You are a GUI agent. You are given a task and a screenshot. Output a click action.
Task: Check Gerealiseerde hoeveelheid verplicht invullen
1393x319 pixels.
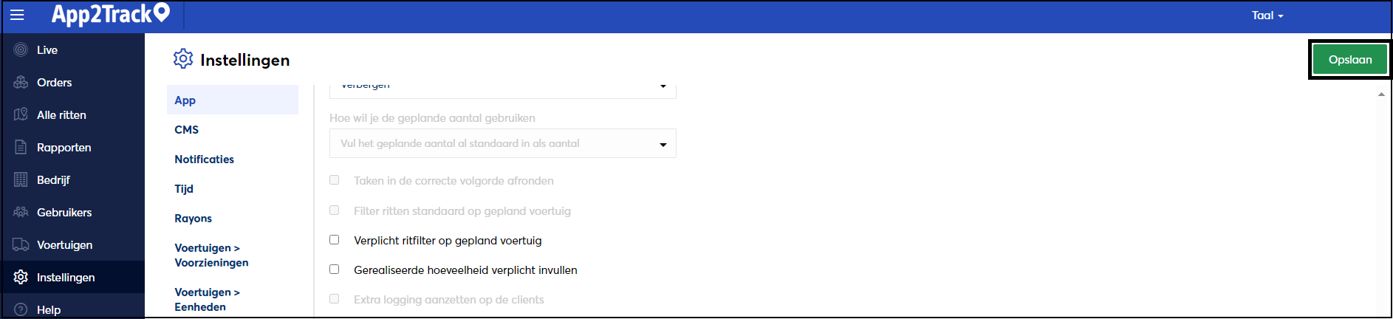click(335, 270)
